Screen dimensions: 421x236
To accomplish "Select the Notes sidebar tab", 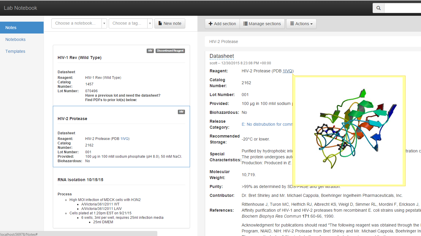I will tap(11, 27).
